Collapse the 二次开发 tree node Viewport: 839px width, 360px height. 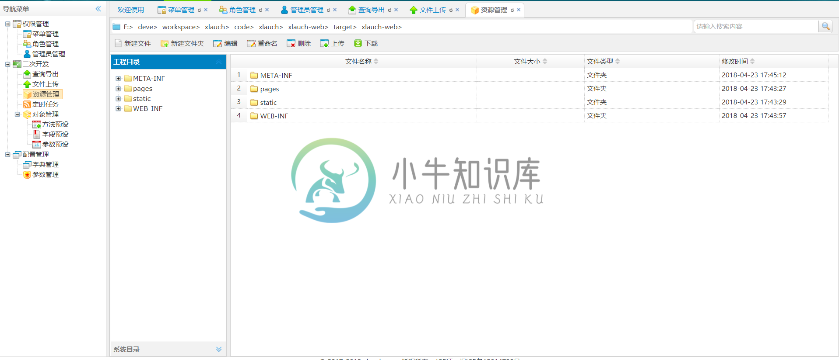pos(7,64)
